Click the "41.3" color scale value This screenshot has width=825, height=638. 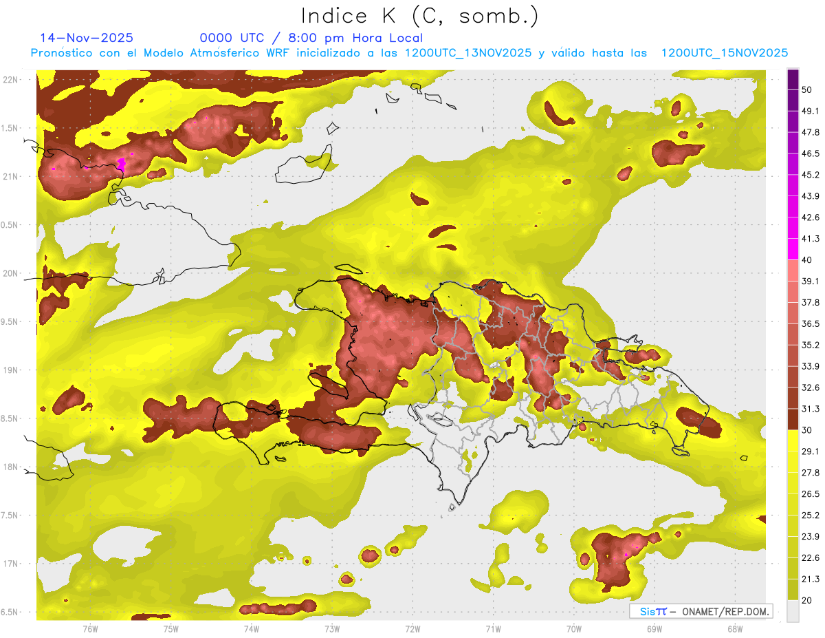(810, 239)
